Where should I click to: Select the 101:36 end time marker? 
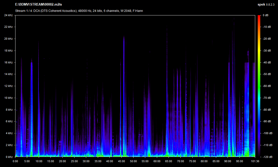[x=254, y=161]
